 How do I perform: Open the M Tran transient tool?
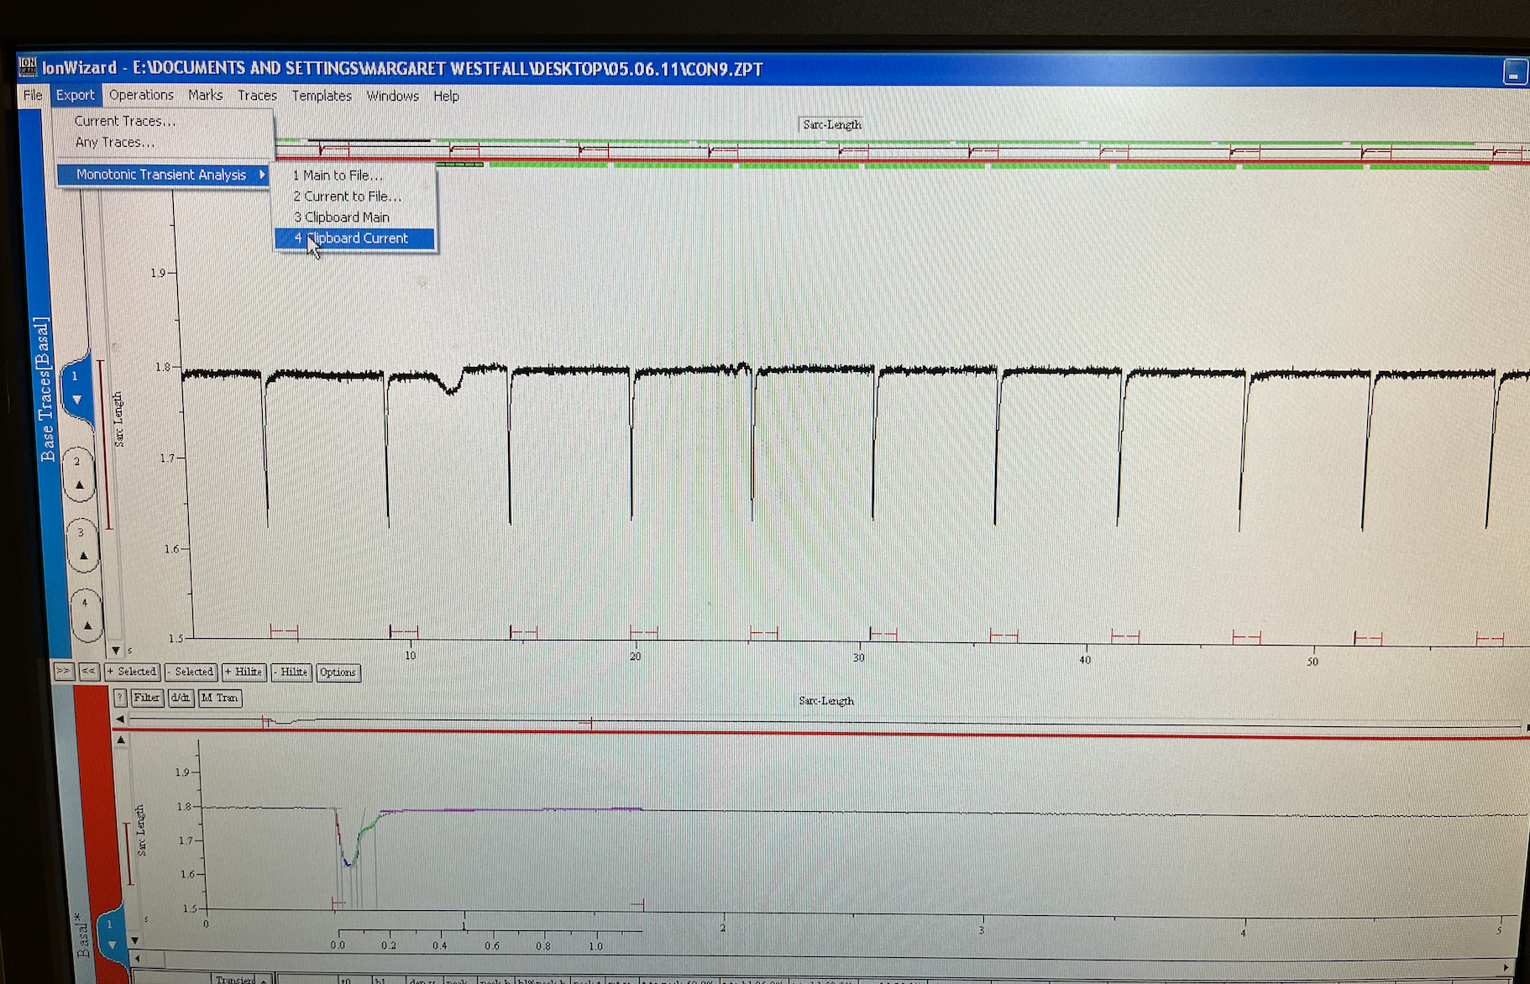pyautogui.click(x=220, y=698)
